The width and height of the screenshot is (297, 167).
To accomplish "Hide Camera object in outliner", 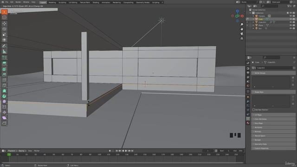I will [x=291, y=16].
